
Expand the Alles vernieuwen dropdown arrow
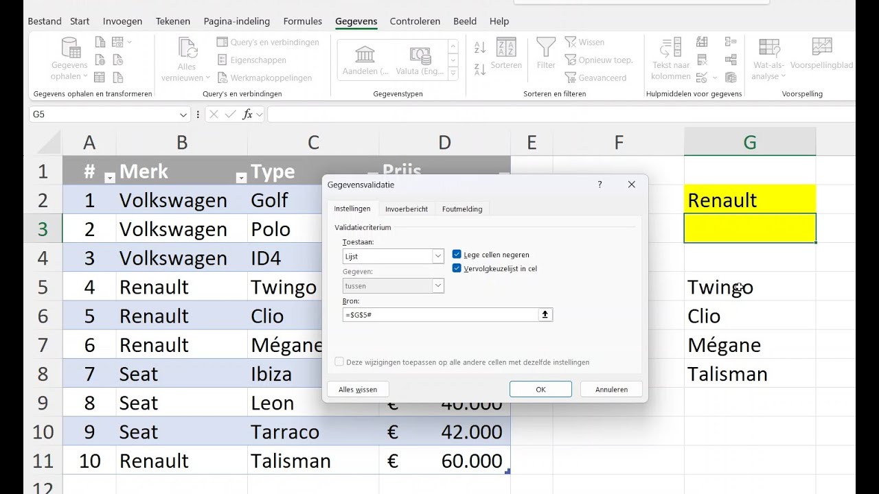(208, 77)
